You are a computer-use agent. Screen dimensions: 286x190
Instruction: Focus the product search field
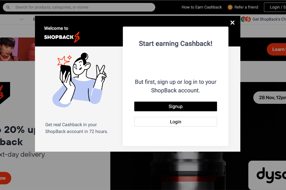coord(79,7)
